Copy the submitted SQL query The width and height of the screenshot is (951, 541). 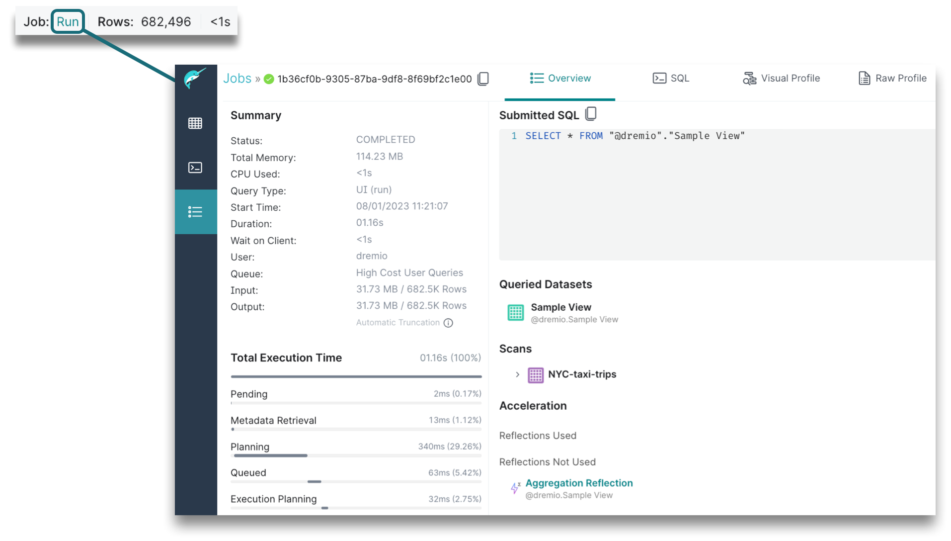[591, 114]
